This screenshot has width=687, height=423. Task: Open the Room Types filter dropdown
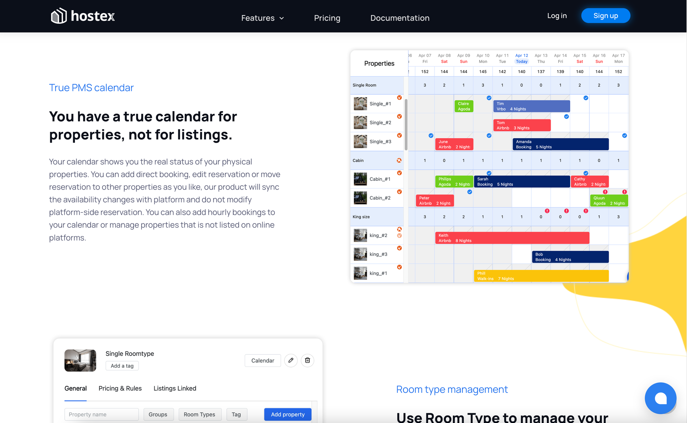click(x=200, y=414)
